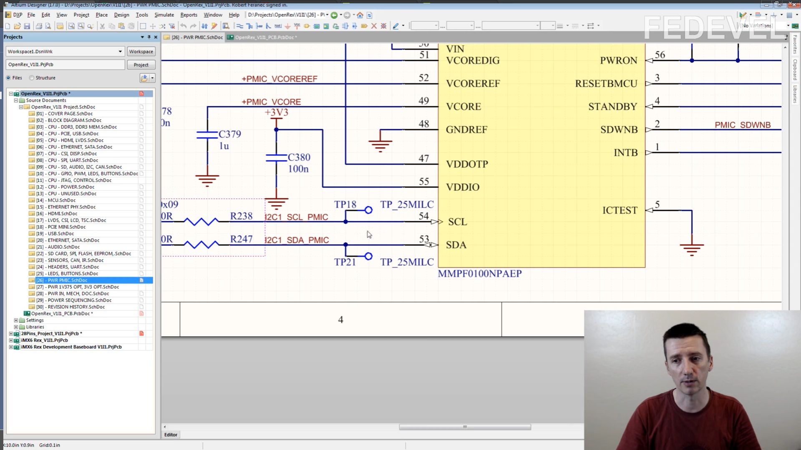Image resolution: width=801 pixels, height=450 pixels.
Task: Click the Home navigation icon
Action: tap(360, 15)
